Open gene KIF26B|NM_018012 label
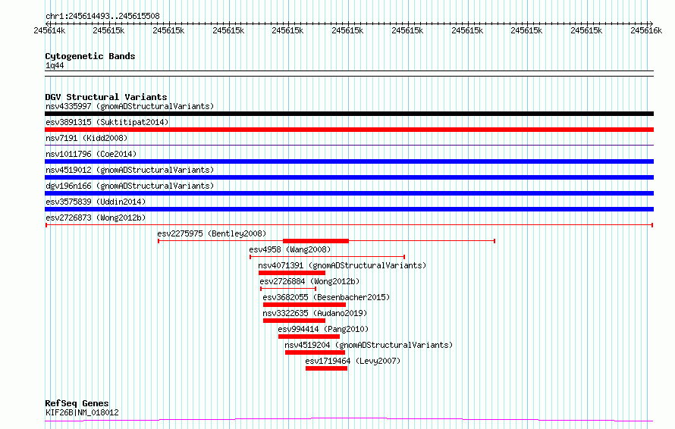675x429 pixels. click(x=82, y=412)
